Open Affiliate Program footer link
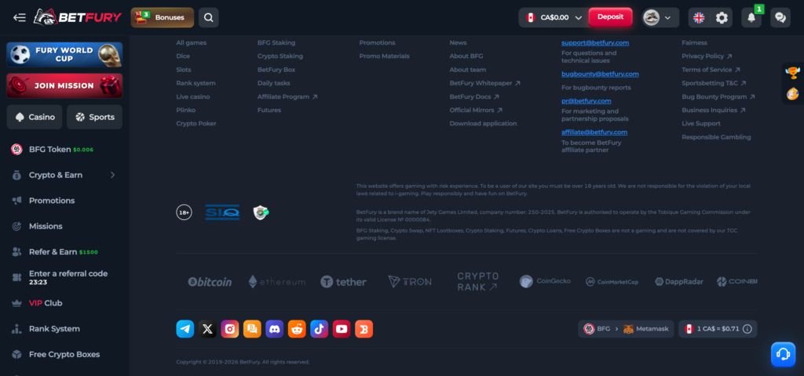 coord(287,96)
